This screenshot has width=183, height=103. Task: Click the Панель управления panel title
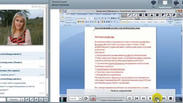(x=121, y=91)
